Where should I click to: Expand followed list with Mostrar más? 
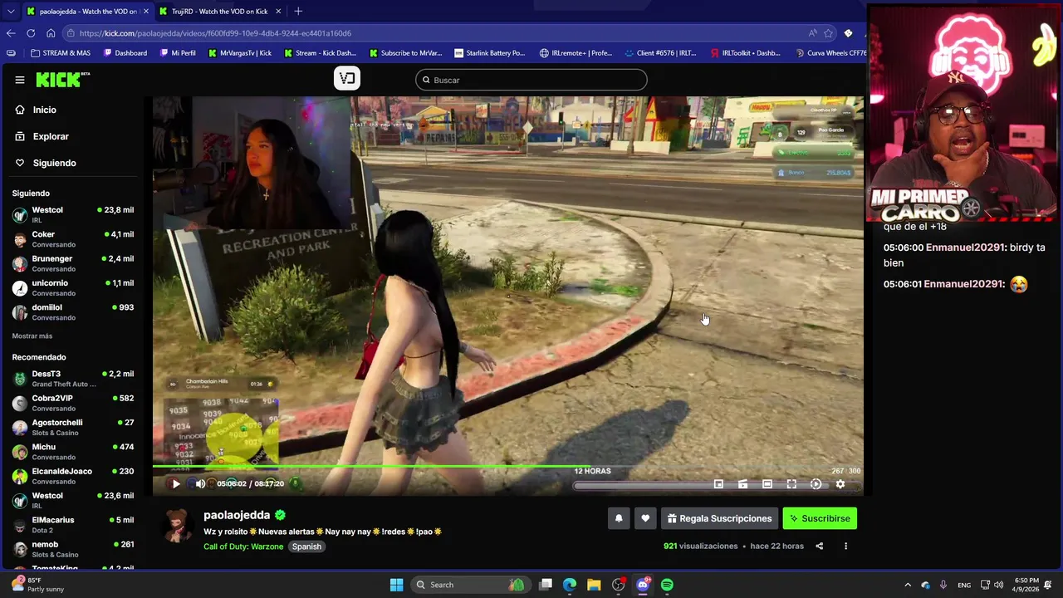(x=32, y=336)
